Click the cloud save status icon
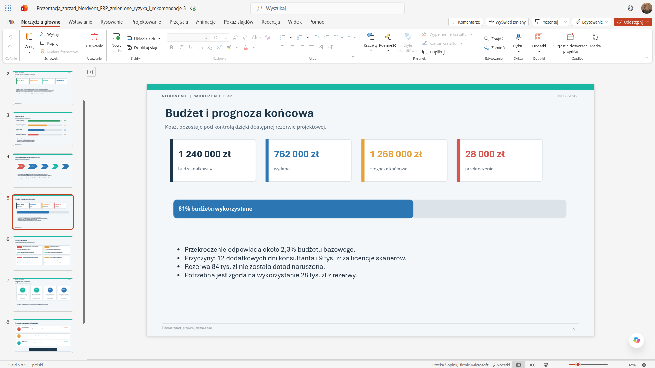655x368 pixels. 193,8
